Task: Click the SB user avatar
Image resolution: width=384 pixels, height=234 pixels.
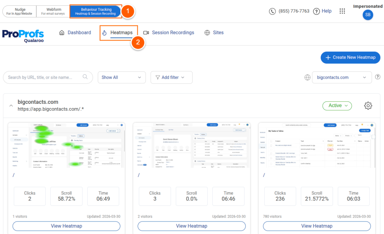Action: point(368,15)
